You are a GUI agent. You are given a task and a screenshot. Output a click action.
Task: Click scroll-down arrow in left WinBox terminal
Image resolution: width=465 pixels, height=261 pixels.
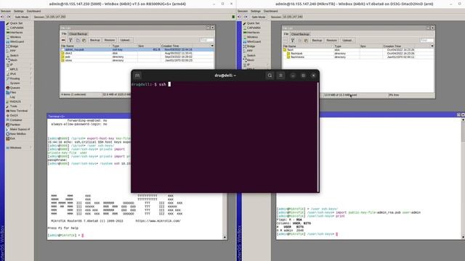coord(225,237)
